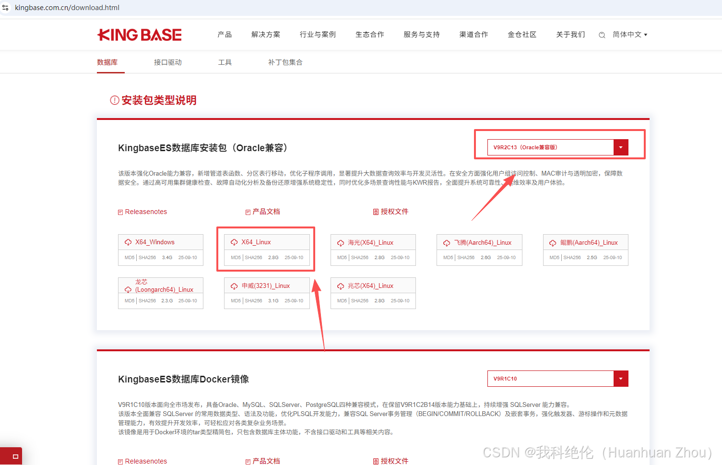The height and width of the screenshot is (465, 722).
Task: Open the V9R2C13 (Oracle兼容版) version dropdown
Action: tap(557, 147)
